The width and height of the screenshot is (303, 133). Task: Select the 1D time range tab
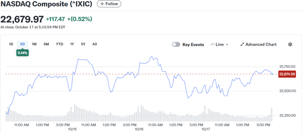point(11,44)
